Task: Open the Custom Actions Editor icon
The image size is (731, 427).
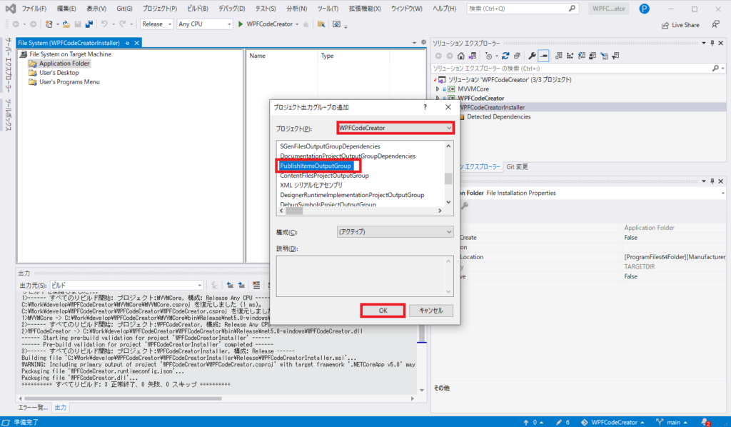Action: point(604,56)
